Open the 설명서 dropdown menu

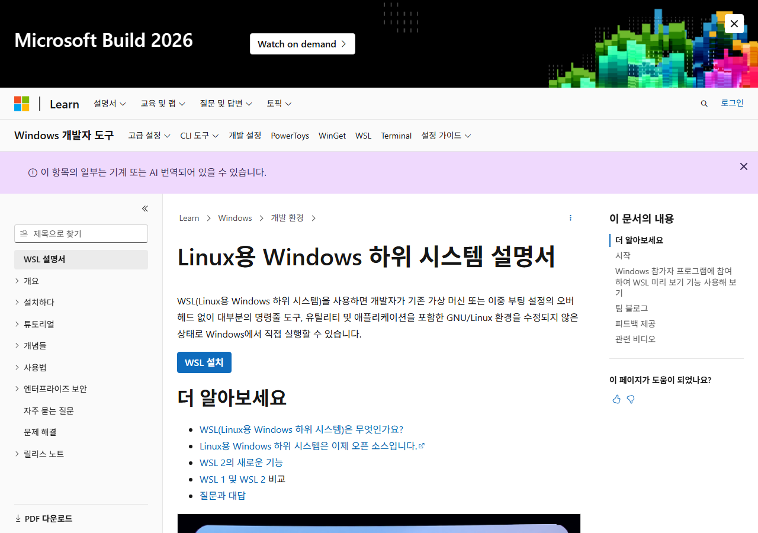(x=110, y=104)
